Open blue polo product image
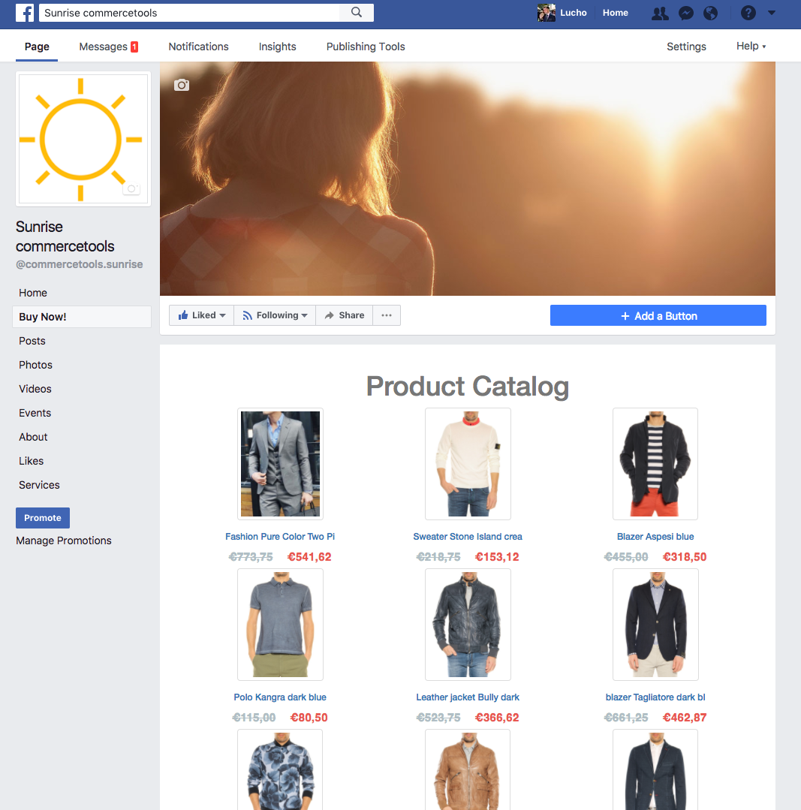 point(280,625)
